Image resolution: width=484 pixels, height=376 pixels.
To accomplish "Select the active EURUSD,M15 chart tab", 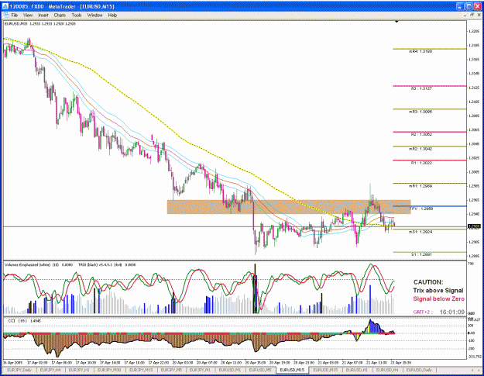I will click(x=292, y=370).
